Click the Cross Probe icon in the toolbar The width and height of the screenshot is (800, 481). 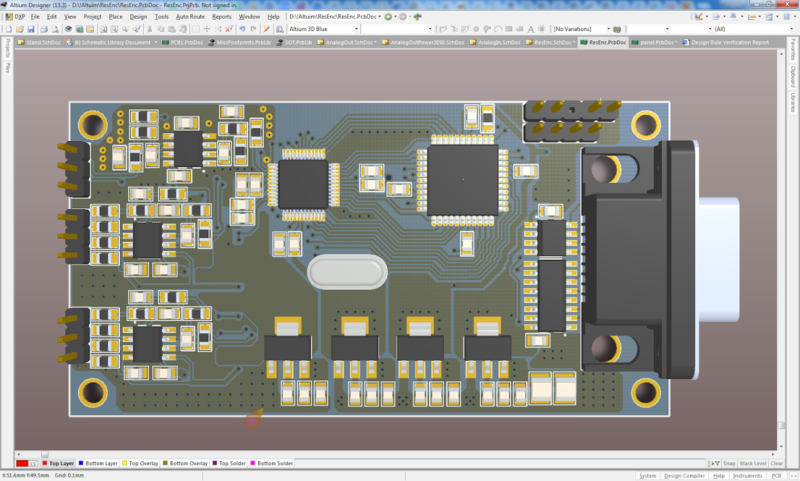click(266, 29)
